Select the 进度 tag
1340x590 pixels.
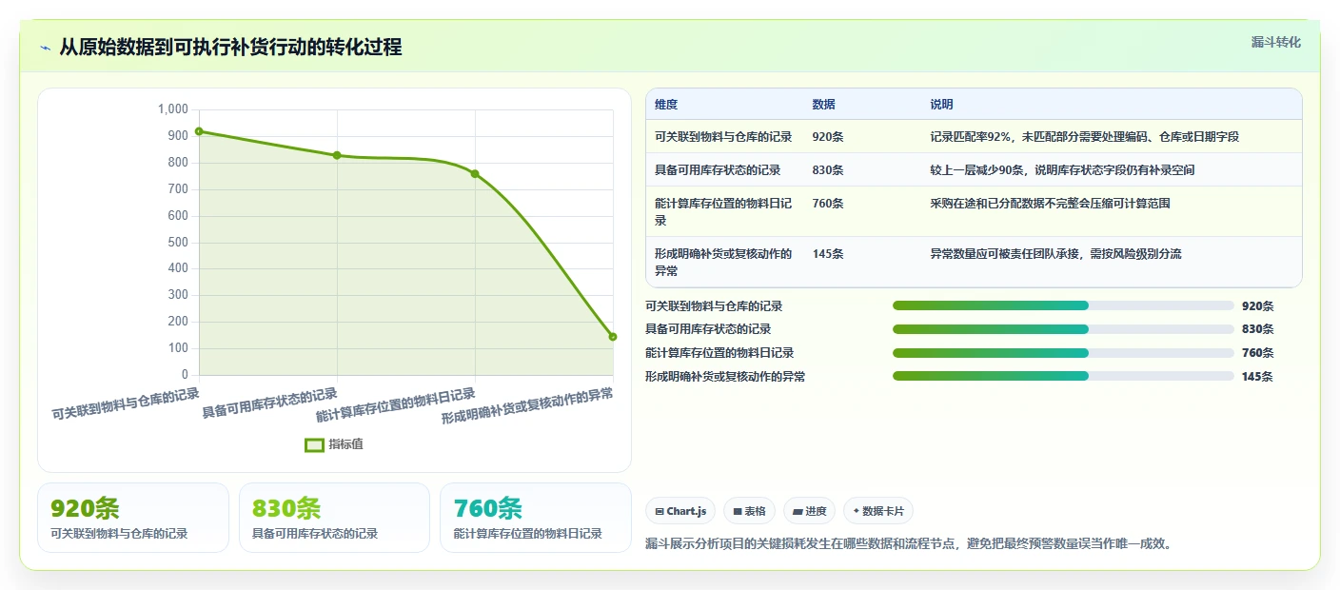pos(809,511)
